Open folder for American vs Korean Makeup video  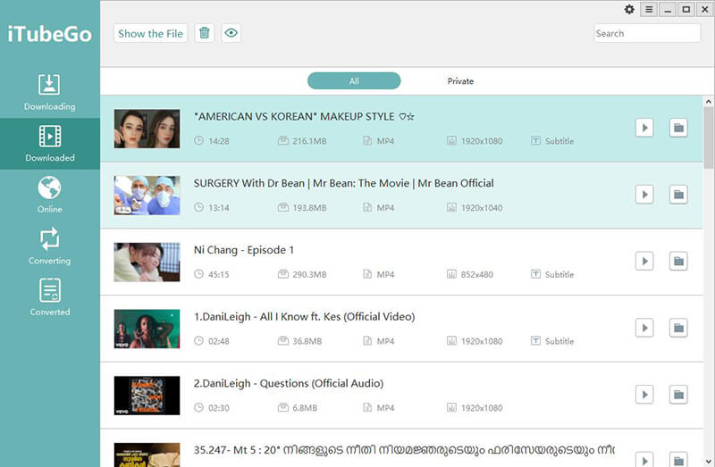(x=678, y=128)
